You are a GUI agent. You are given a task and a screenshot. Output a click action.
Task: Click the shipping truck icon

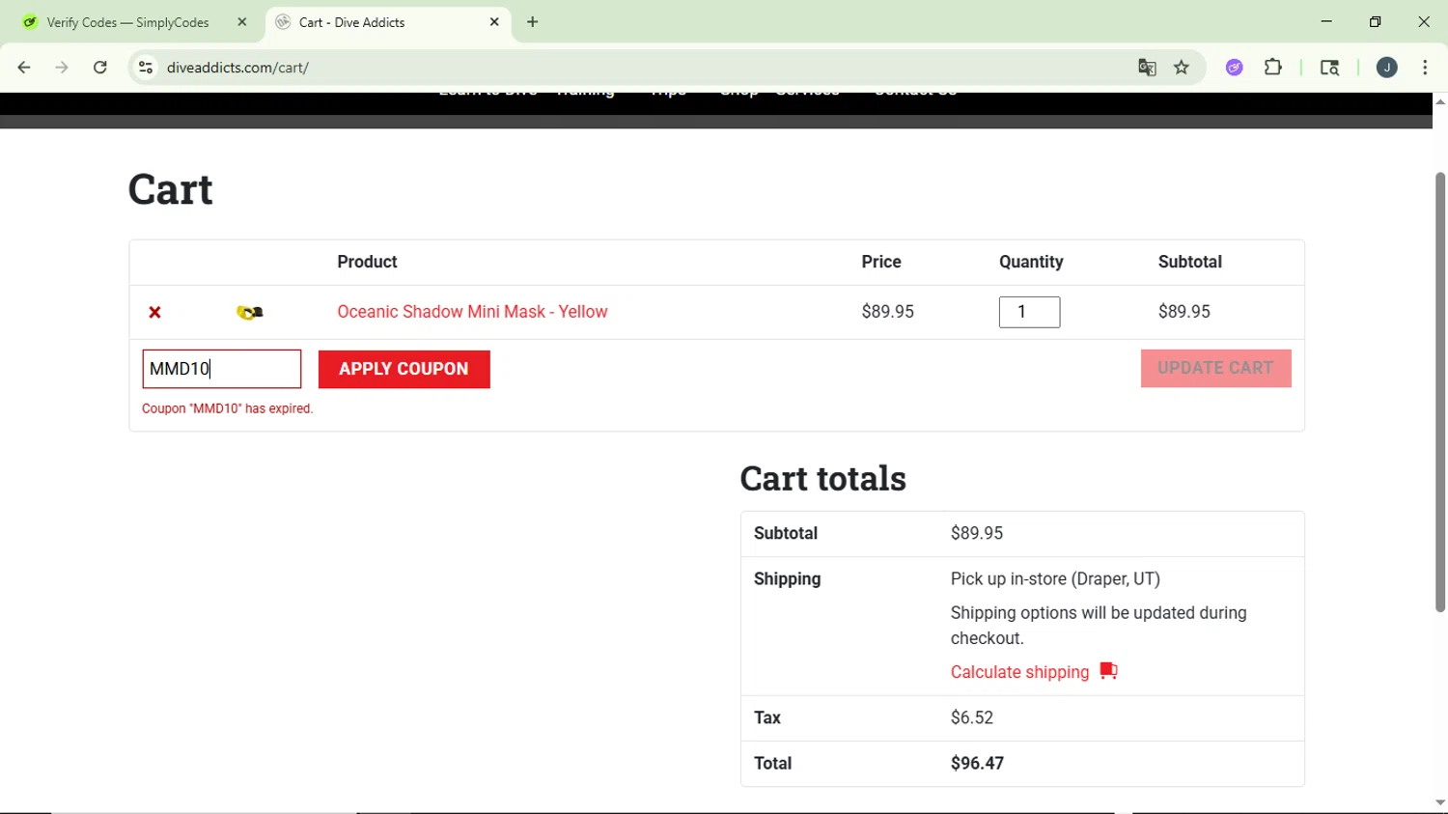tap(1108, 671)
